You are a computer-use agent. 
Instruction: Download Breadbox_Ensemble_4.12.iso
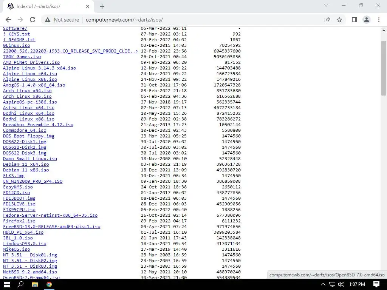click(x=38, y=125)
